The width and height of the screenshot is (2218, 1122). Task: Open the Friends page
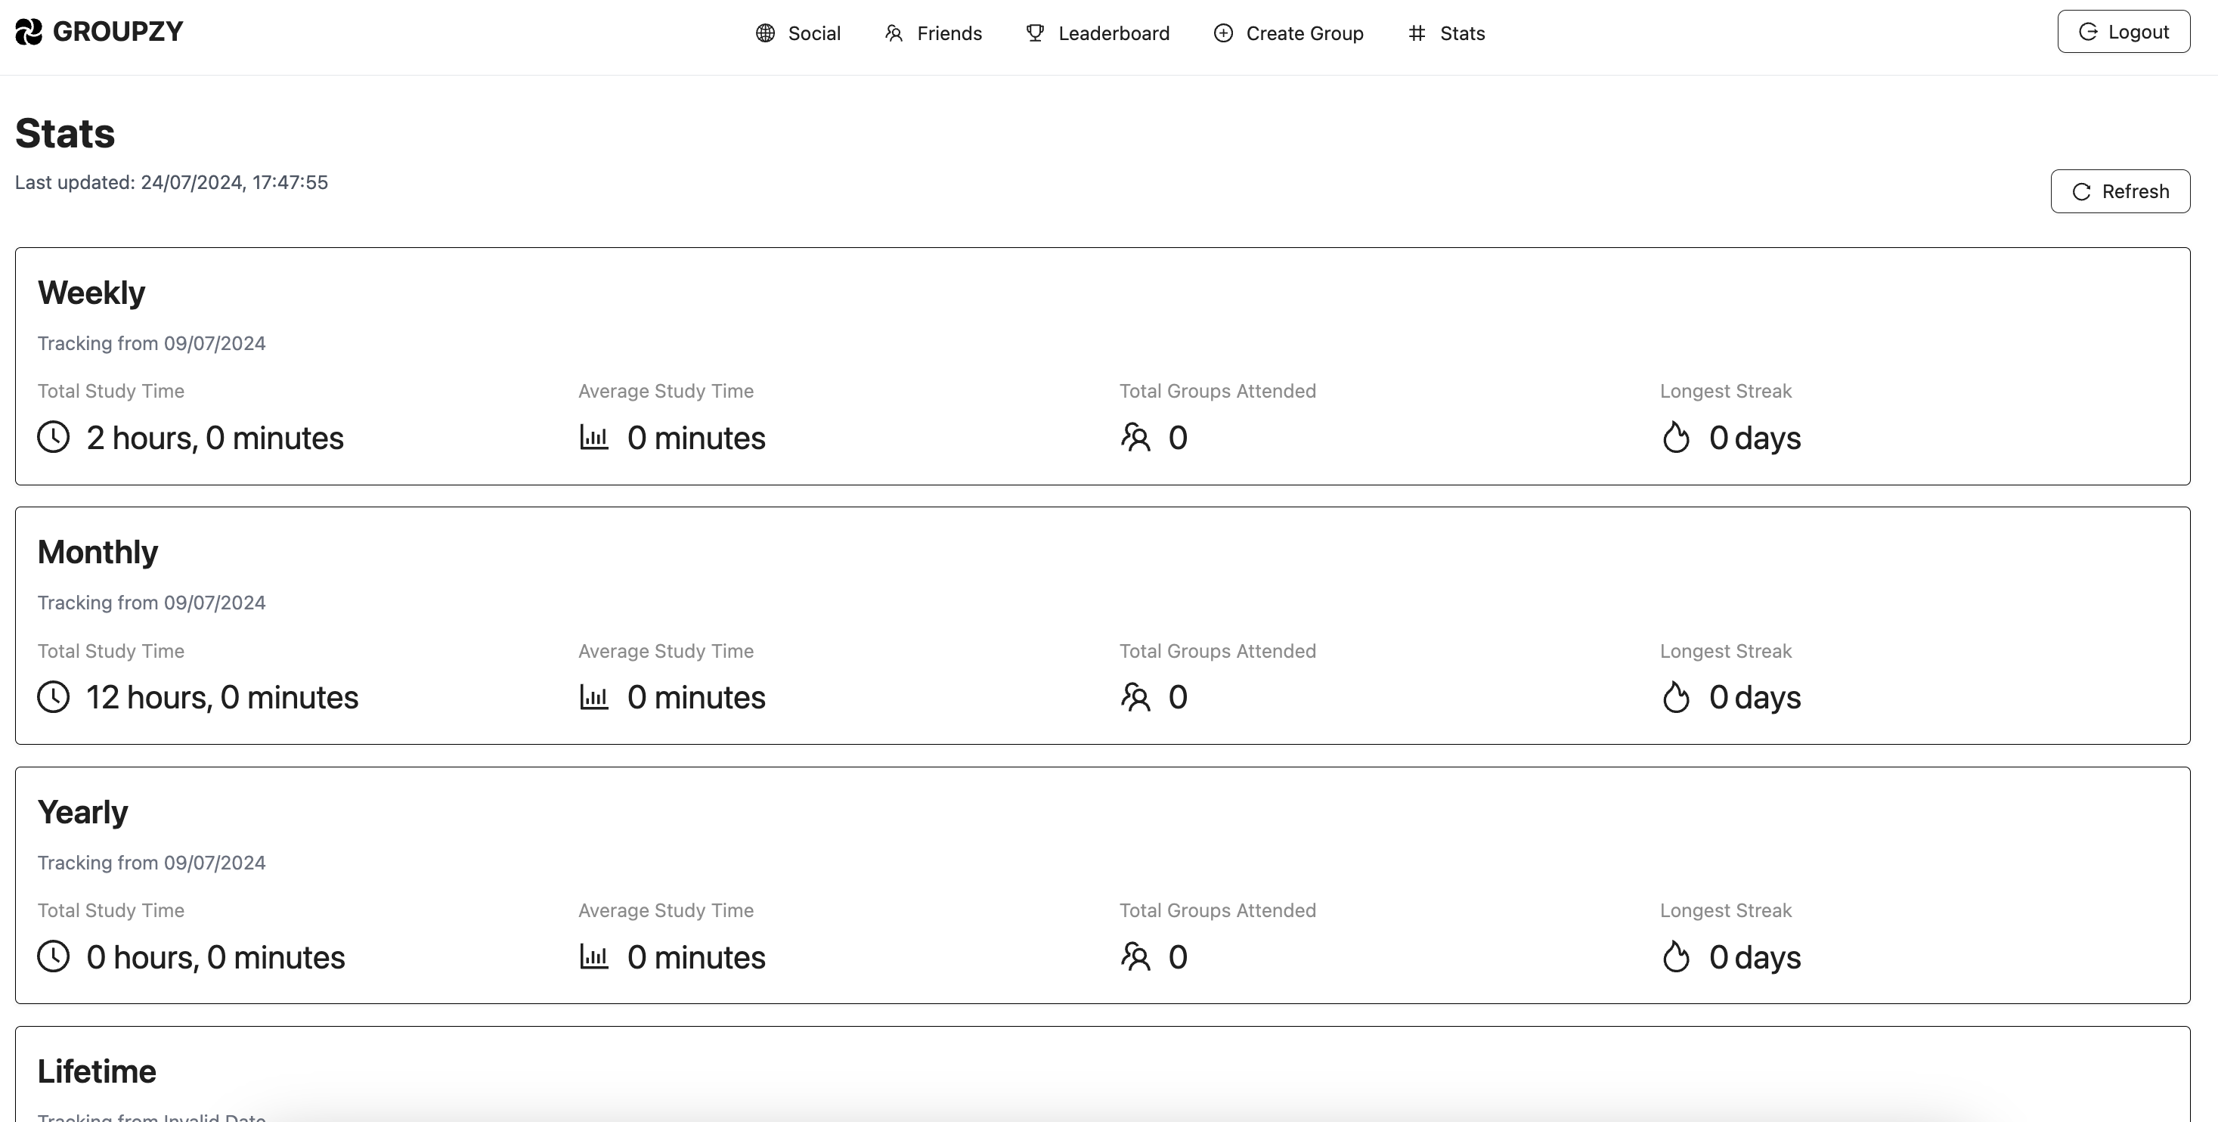949,33
